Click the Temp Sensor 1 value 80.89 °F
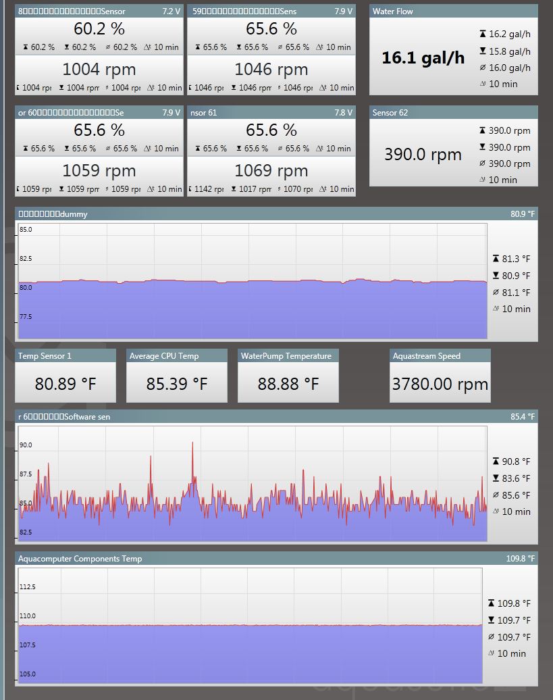 pyautogui.click(x=65, y=384)
